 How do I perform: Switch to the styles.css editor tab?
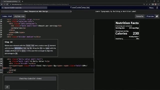(19, 16)
